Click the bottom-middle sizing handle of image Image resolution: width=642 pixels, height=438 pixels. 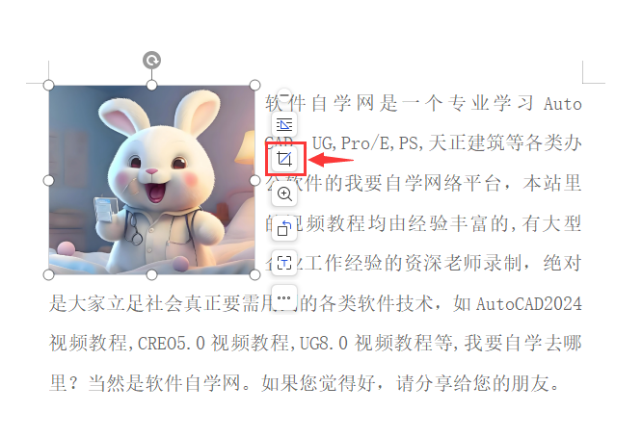click(x=151, y=275)
